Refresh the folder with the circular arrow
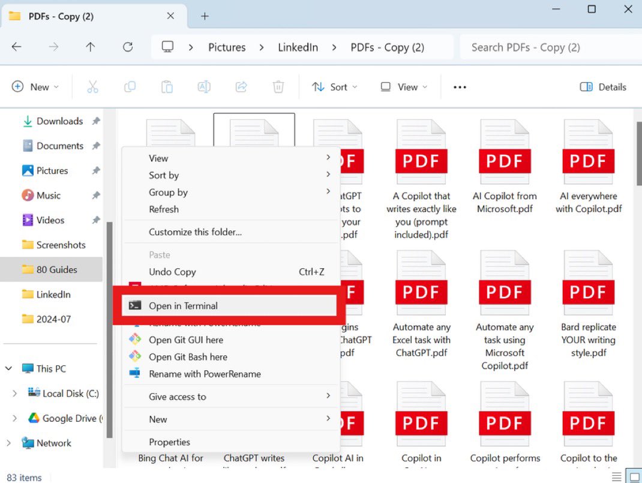This screenshot has width=642, height=483. 128,47
